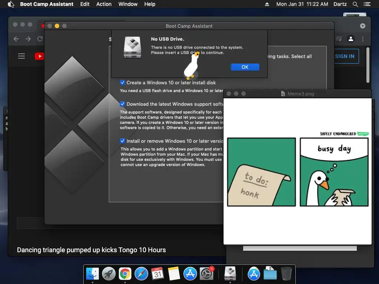Uncheck Install or remove Windows 10
The width and height of the screenshot is (379, 284).
pyautogui.click(x=123, y=141)
